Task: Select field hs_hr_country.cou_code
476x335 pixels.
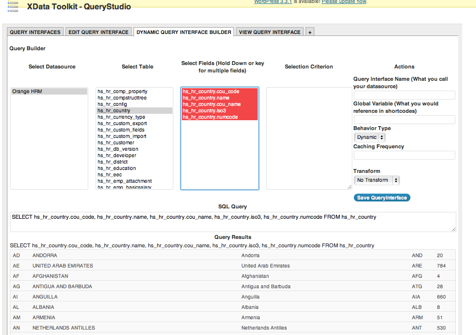Action: (x=219, y=91)
